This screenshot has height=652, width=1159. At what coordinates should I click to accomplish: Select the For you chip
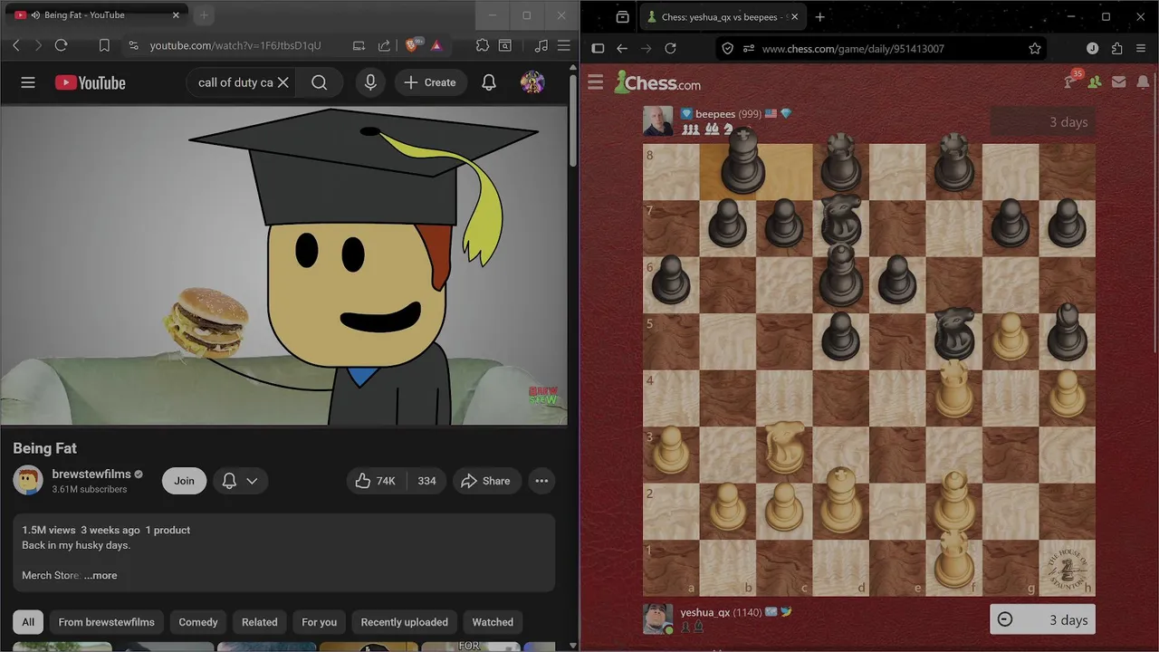[x=319, y=622]
